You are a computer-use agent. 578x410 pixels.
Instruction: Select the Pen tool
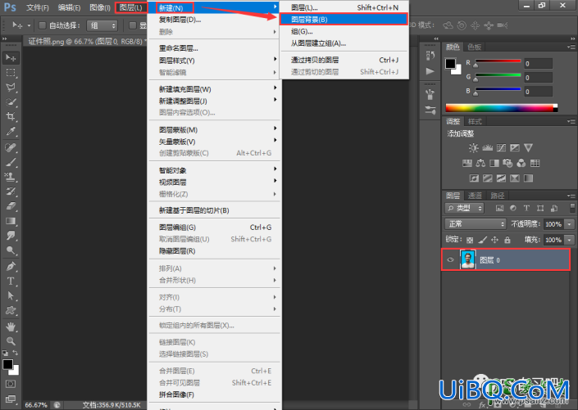point(11,266)
